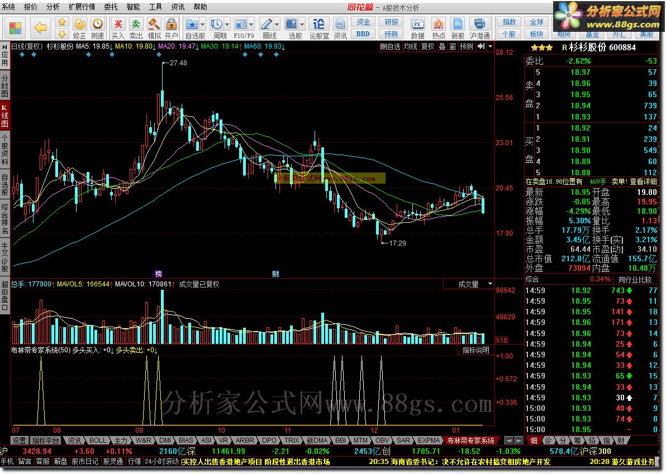Expand F10/F9 dropdown arrow
The height and width of the screenshot is (474, 666).
click(251, 24)
